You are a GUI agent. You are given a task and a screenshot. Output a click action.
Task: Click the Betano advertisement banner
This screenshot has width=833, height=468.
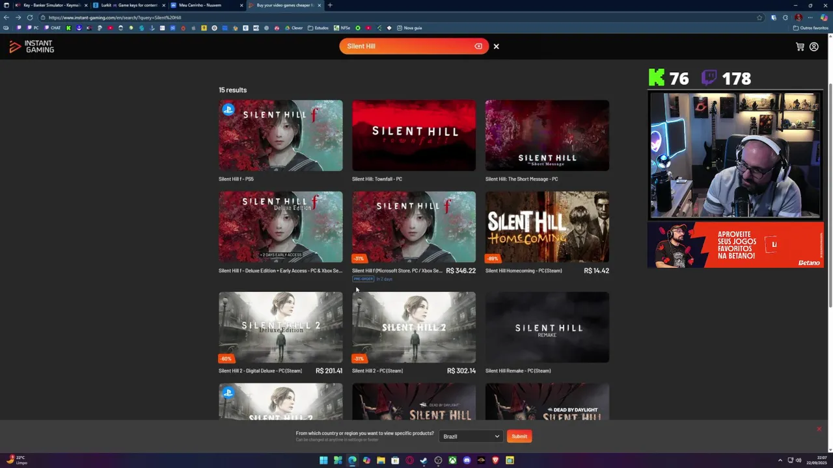[x=735, y=245]
